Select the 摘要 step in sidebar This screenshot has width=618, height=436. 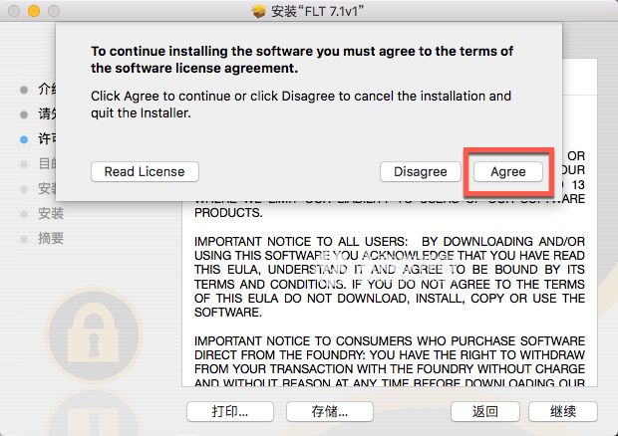pyautogui.click(x=51, y=239)
